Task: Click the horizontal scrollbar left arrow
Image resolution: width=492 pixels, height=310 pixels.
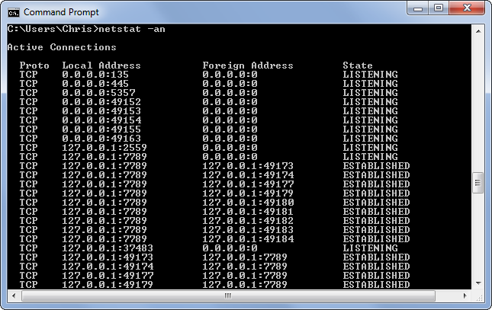Action: [x=13, y=296]
